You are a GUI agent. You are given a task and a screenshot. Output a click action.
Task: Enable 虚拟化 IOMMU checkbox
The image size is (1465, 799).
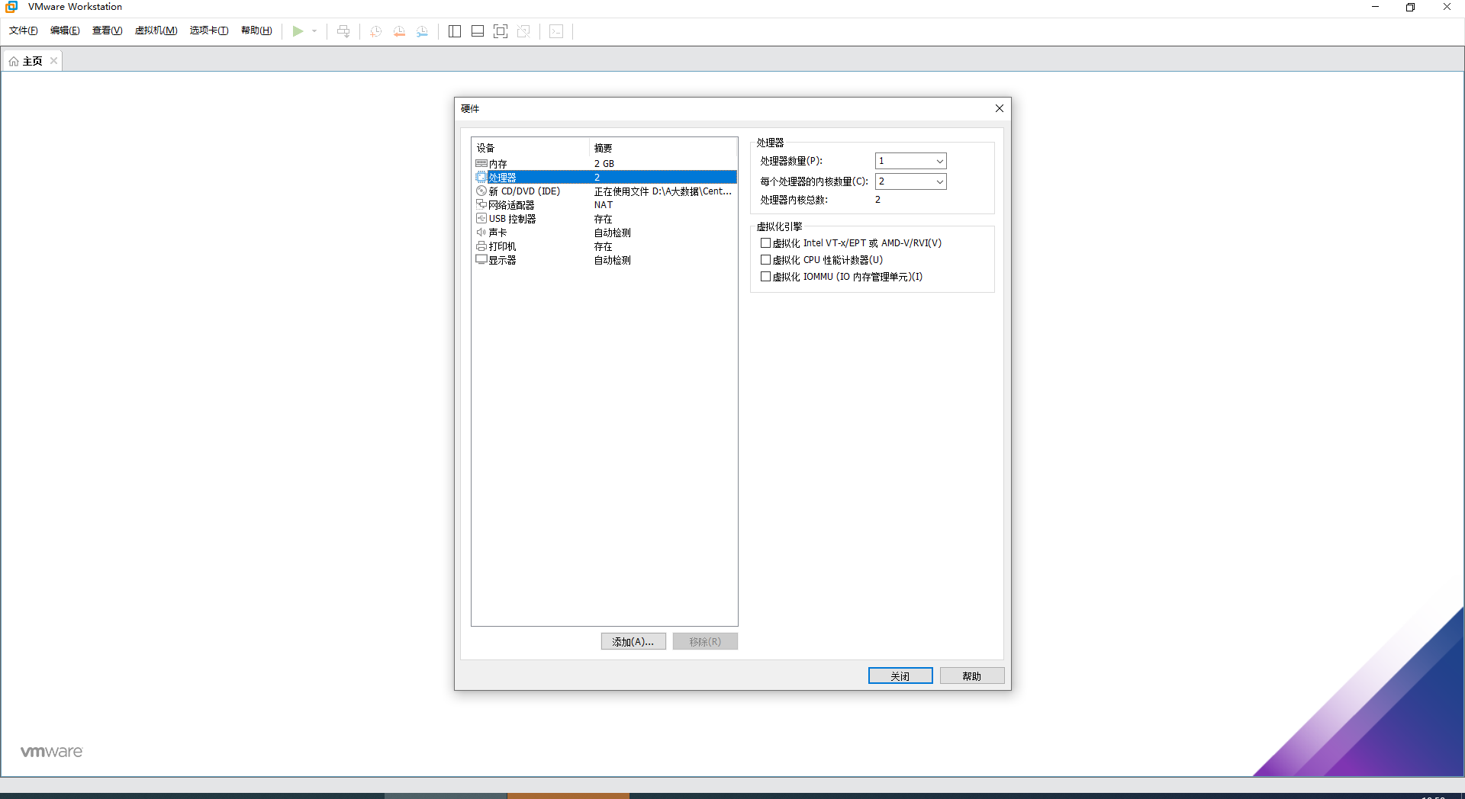pos(765,277)
